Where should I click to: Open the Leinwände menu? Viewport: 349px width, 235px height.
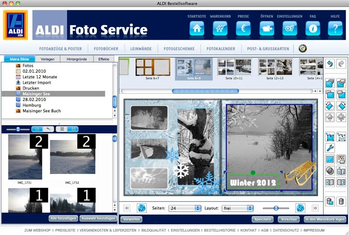tap(141, 49)
